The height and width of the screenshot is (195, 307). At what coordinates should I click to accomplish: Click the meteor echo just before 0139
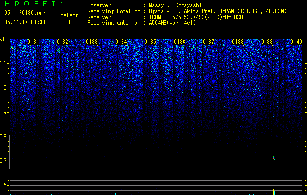274,158
